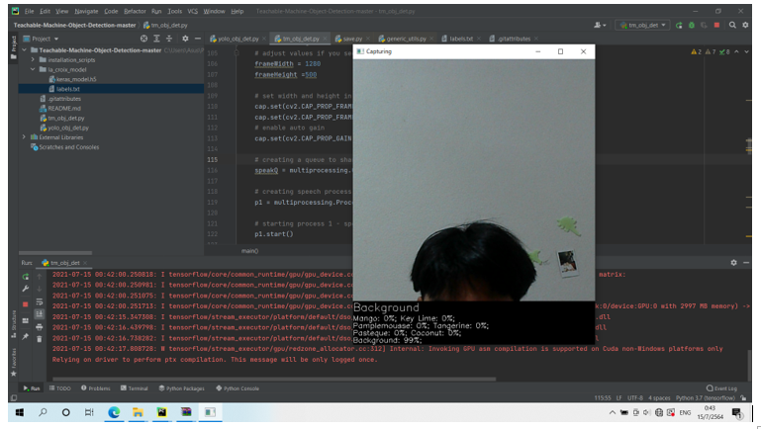Collapse the la_croix_model folder
The width and height of the screenshot is (761, 429).
[x=33, y=69]
